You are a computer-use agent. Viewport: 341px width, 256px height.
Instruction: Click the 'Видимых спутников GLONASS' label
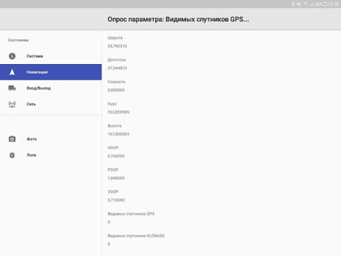[x=136, y=236]
